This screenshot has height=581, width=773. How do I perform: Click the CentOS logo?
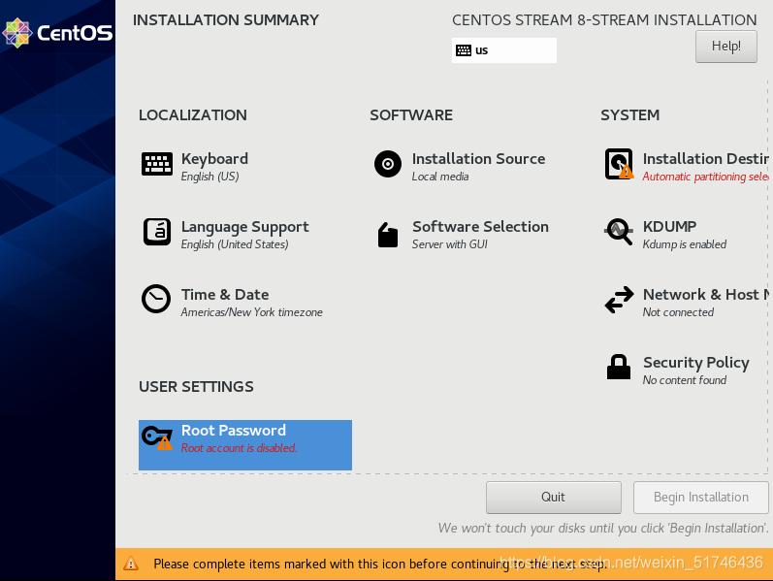[x=57, y=33]
